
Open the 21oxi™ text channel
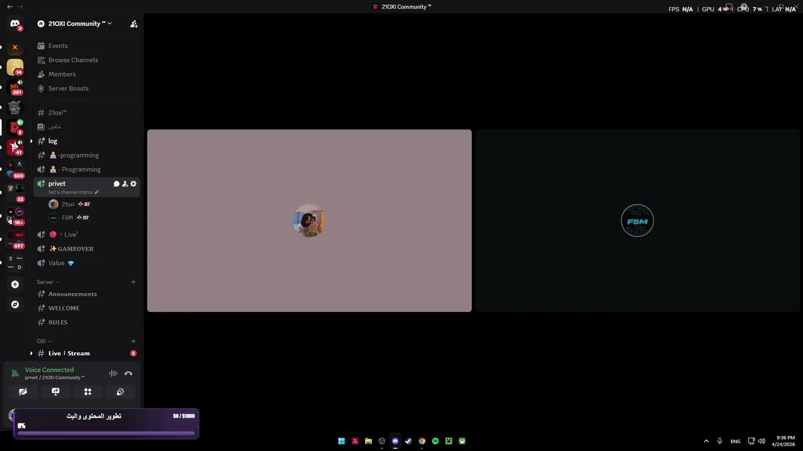click(87, 113)
